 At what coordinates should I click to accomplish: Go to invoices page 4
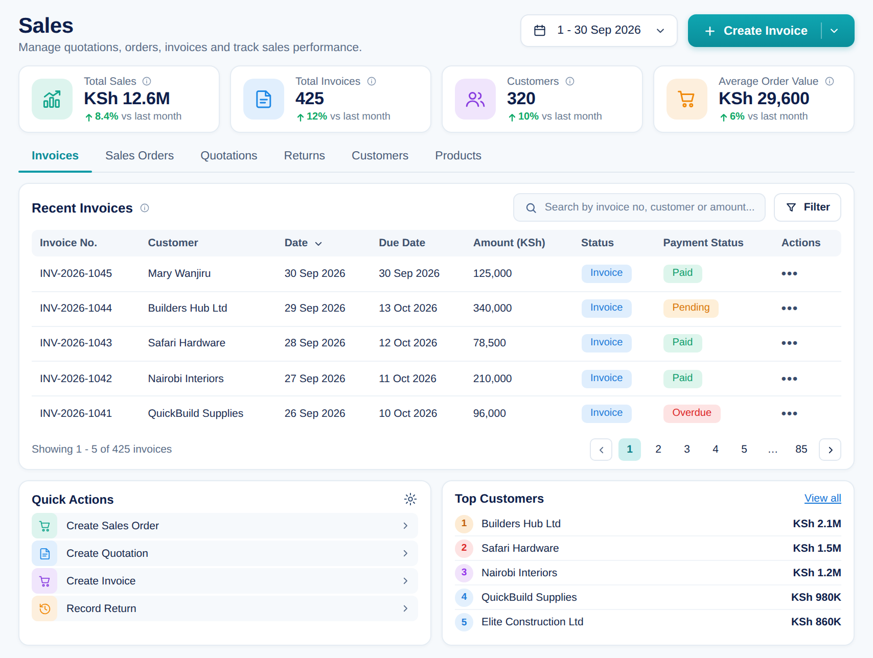pyautogui.click(x=716, y=450)
